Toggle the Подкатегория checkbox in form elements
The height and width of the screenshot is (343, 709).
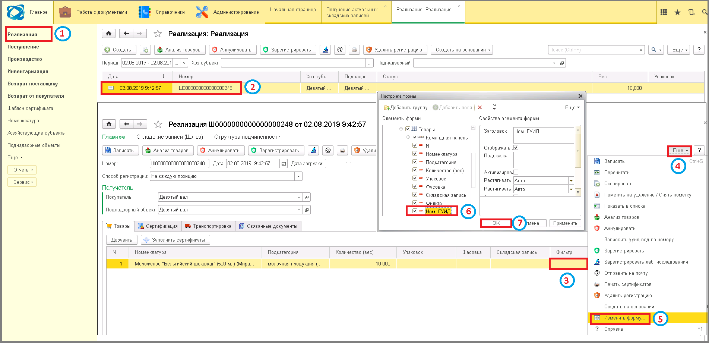[415, 162]
